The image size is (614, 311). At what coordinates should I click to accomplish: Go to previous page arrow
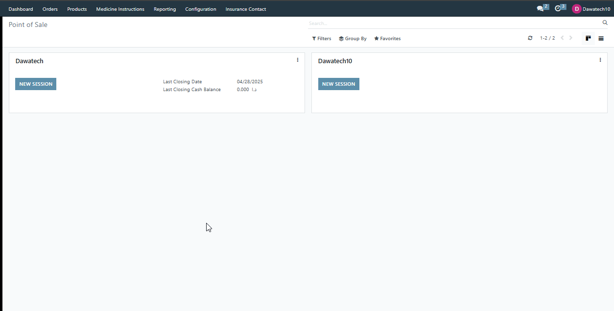click(x=562, y=38)
